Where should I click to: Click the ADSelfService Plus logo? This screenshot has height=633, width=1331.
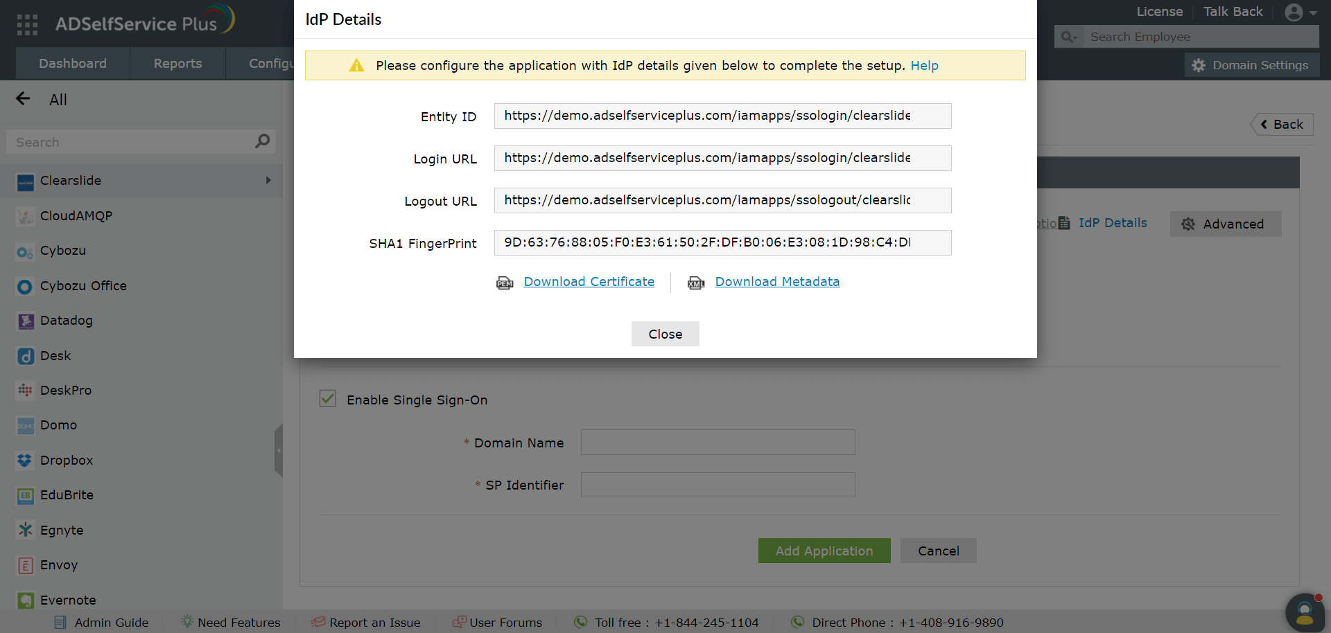[x=145, y=21]
